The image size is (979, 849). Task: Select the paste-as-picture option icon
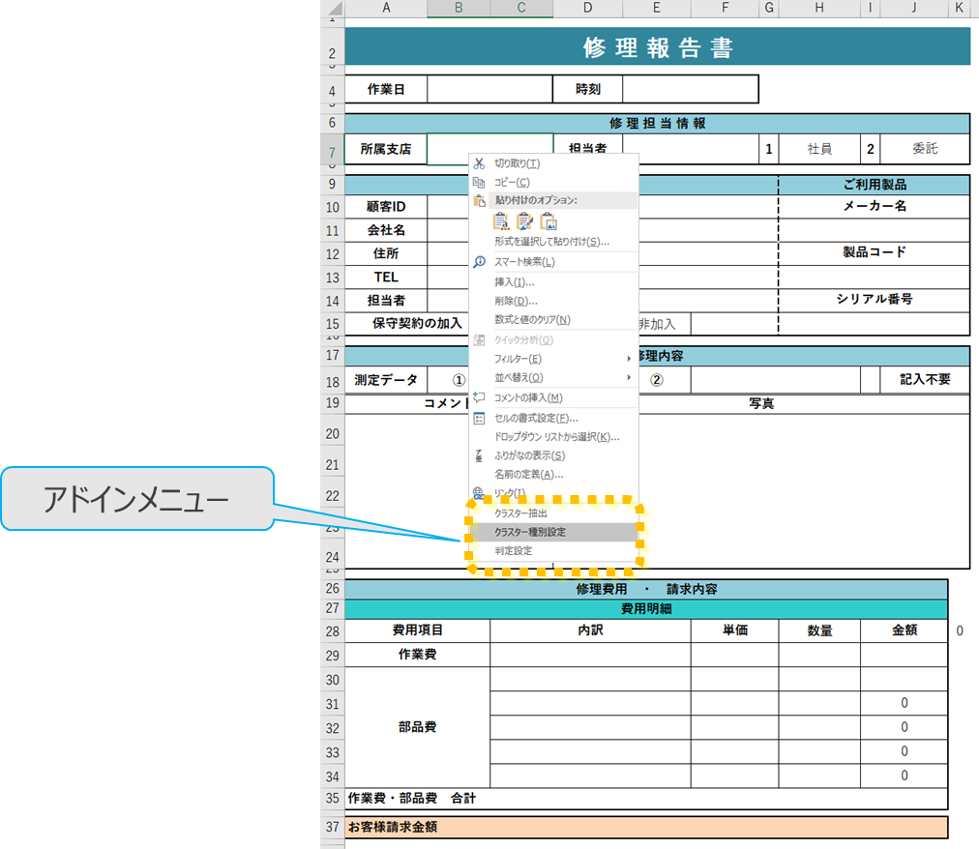coord(549,221)
